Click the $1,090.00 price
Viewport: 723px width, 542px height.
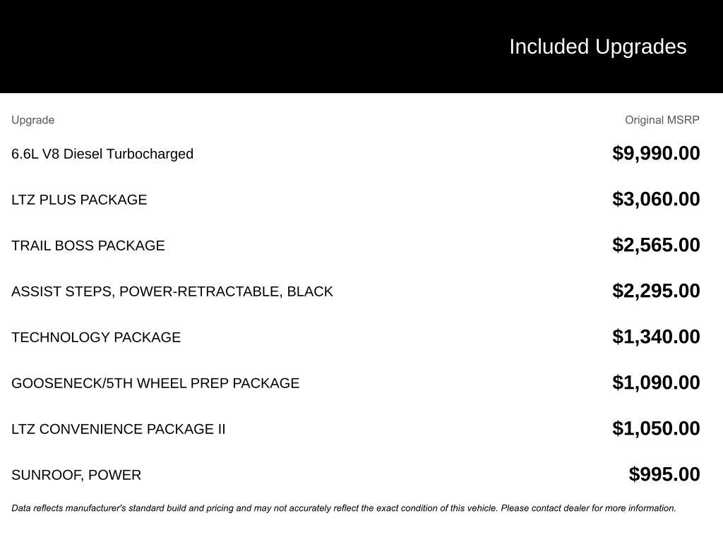click(656, 383)
